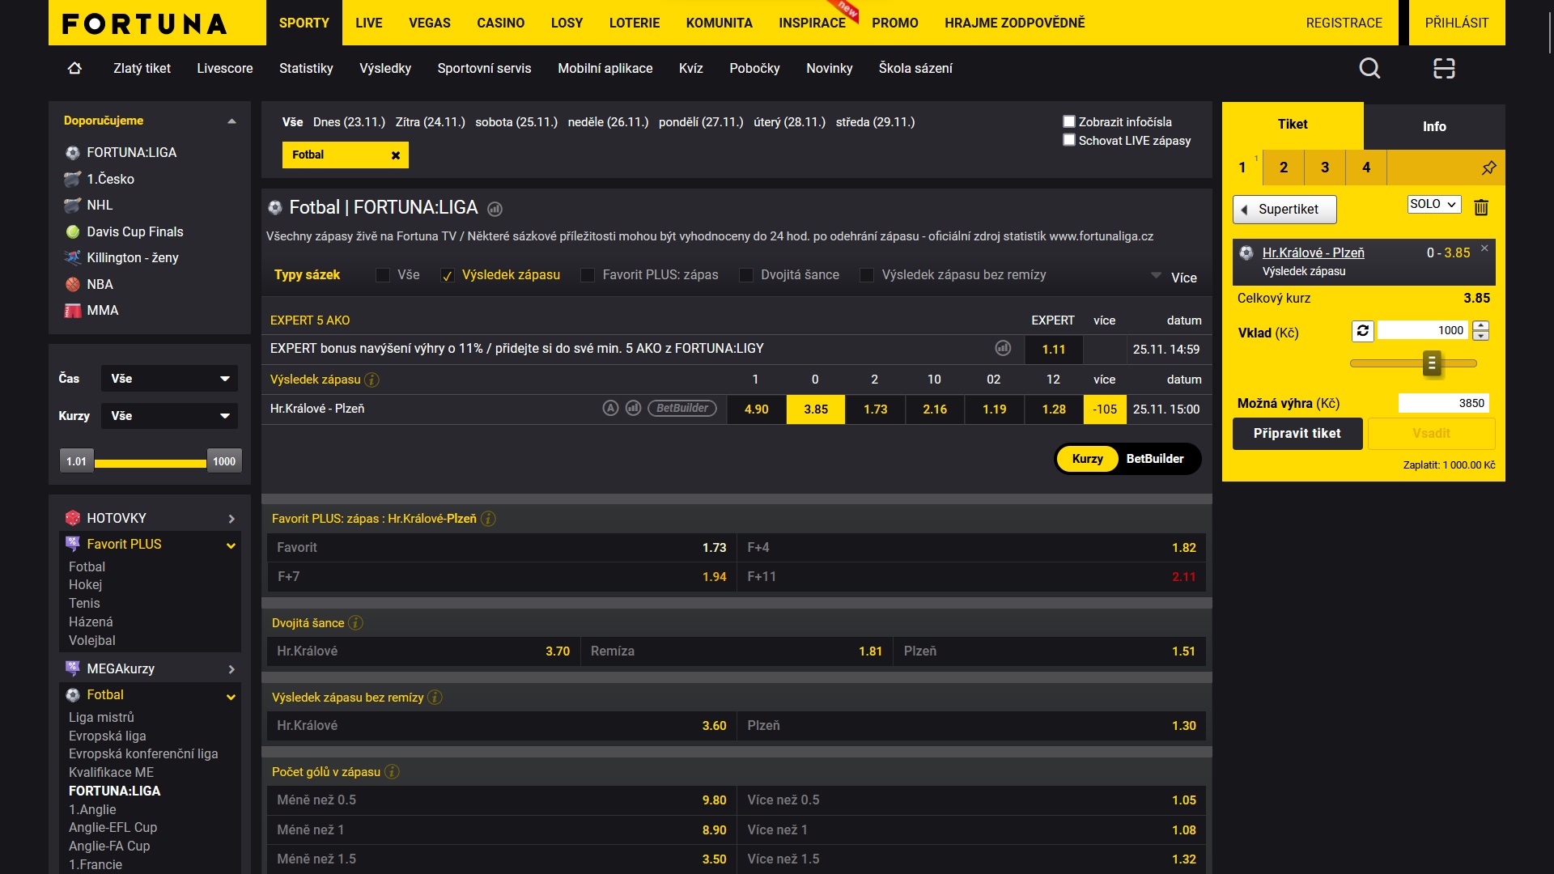Select ticket tab 2
1554x874 pixels.
1284,168
